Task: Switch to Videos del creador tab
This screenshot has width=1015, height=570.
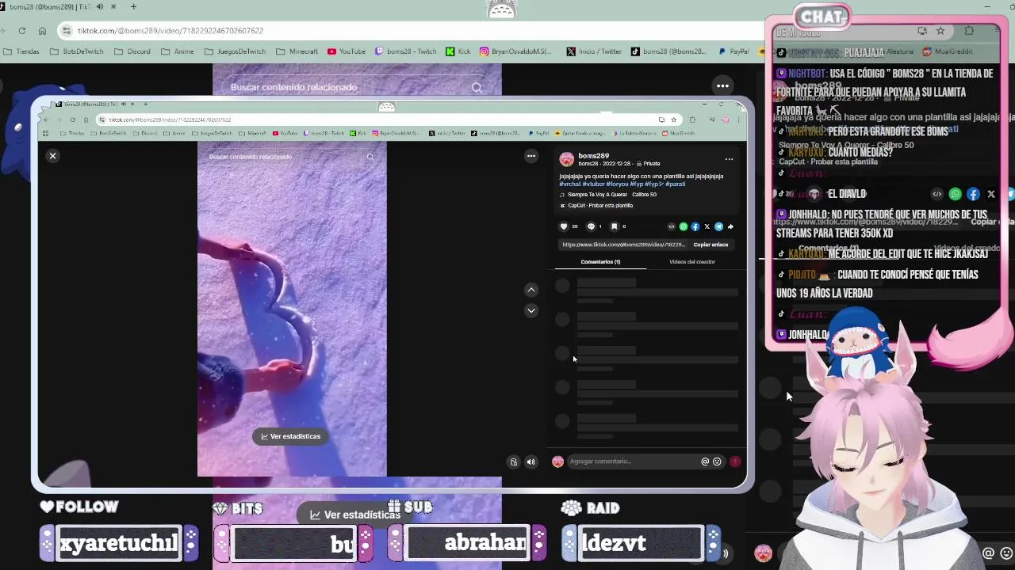Action: click(692, 262)
